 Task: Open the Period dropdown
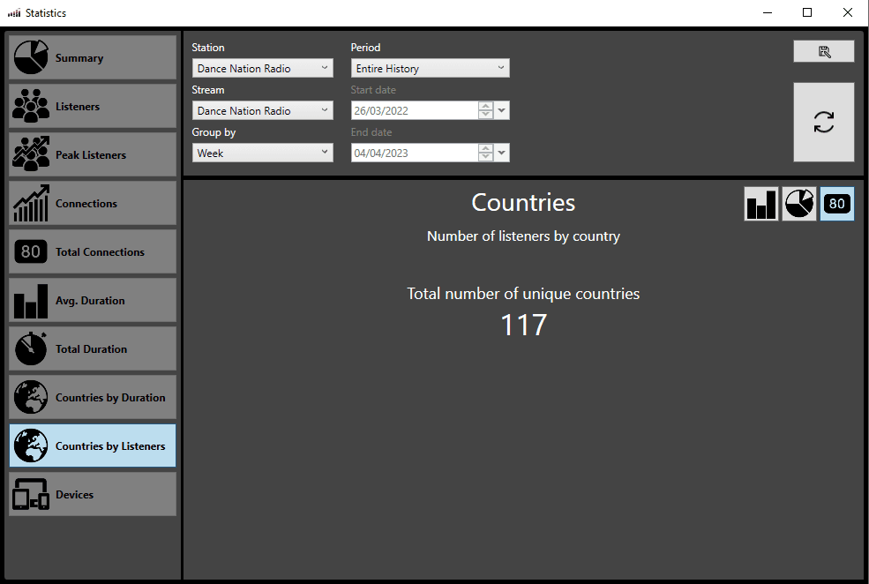[x=430, y=68]
